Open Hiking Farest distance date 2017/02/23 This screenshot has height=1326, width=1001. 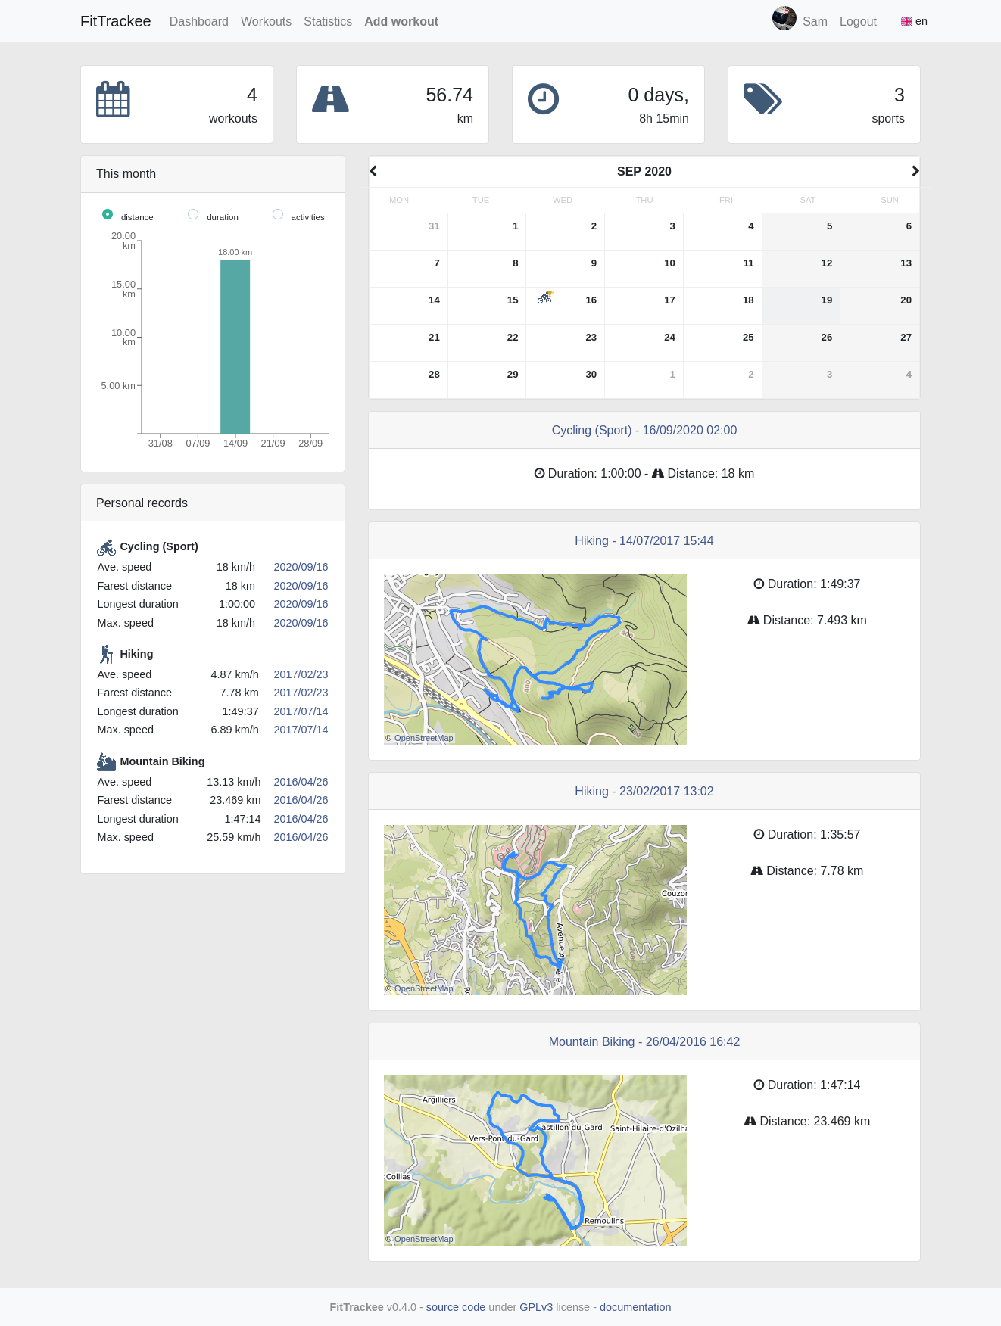pyautogui.click(x=301, y=693)
